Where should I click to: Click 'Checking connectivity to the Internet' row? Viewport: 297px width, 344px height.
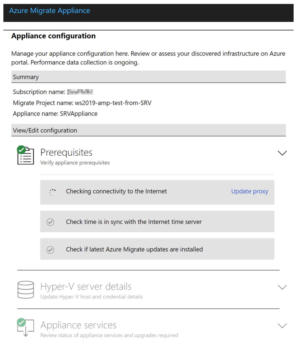click(x=157, y=192)
